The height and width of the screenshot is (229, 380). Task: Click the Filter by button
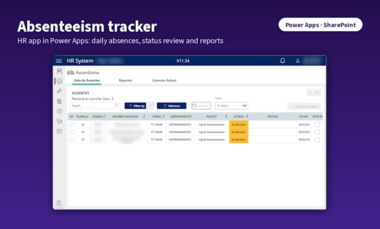(135, 106)
